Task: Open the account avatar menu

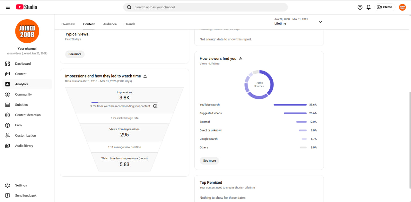Action: click(402, 7)
